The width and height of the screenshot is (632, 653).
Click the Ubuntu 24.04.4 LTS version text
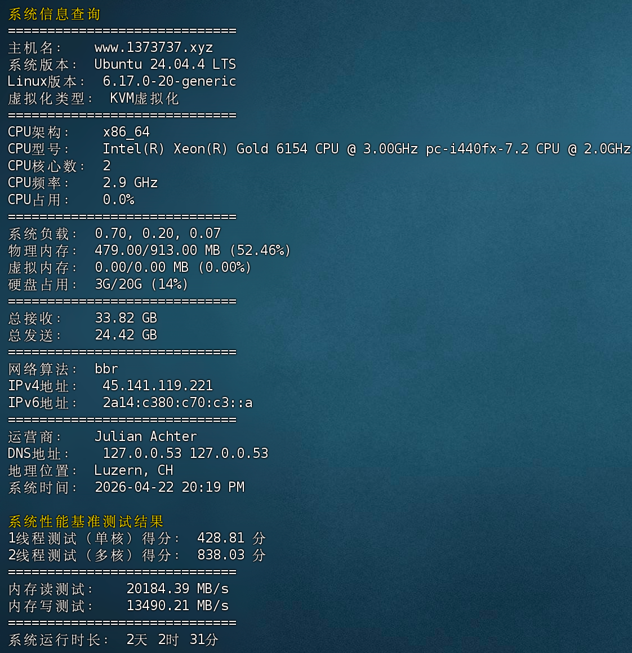164,64
